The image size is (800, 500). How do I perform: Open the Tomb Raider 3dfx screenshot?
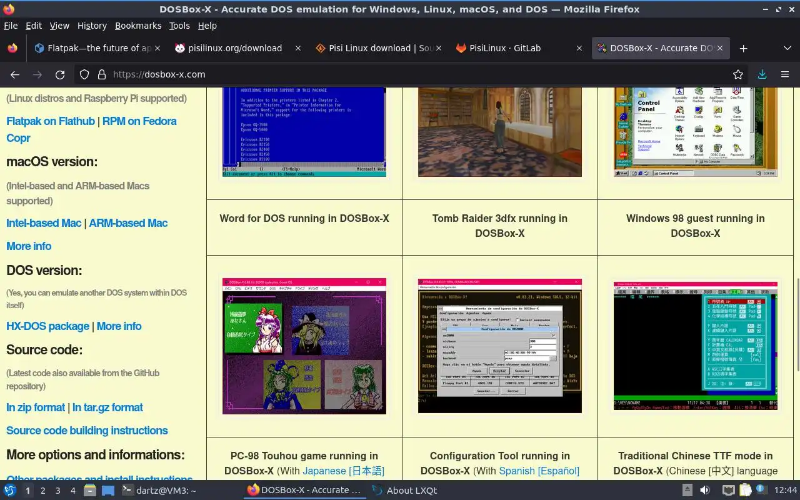pyautogui.click(x=500, y=132)
